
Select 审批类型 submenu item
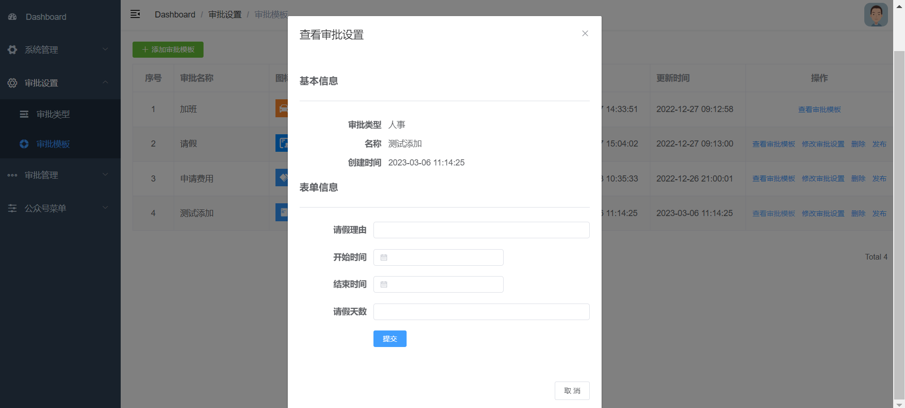(60, 114)
